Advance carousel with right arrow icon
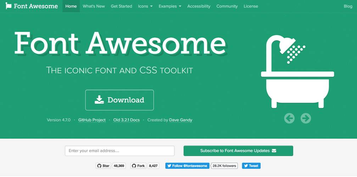 tap(306, 118)
